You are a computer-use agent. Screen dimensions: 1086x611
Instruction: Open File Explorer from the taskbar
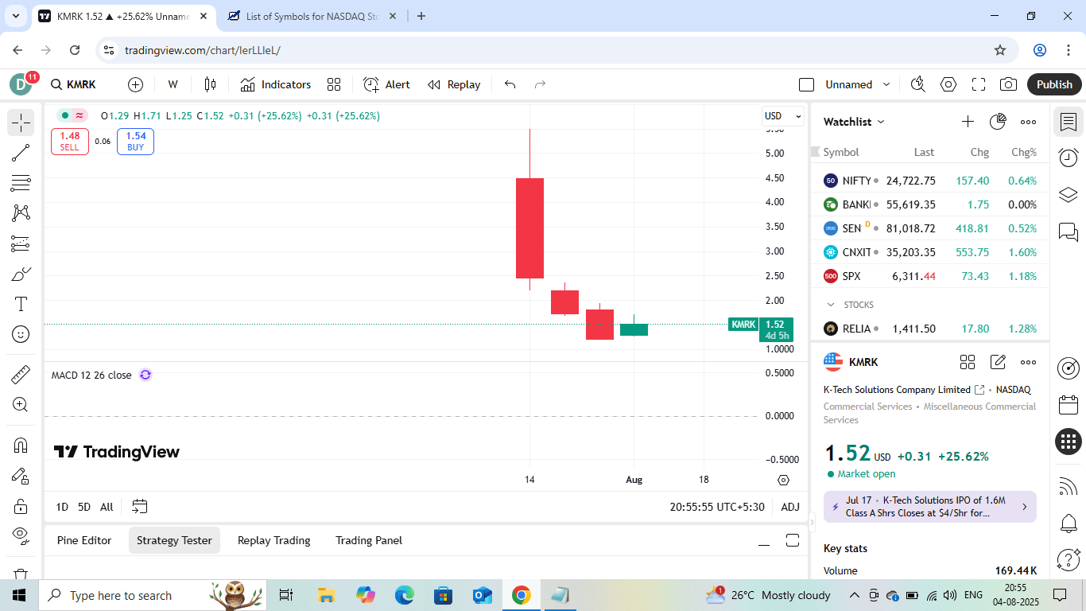tap(326, 595)
